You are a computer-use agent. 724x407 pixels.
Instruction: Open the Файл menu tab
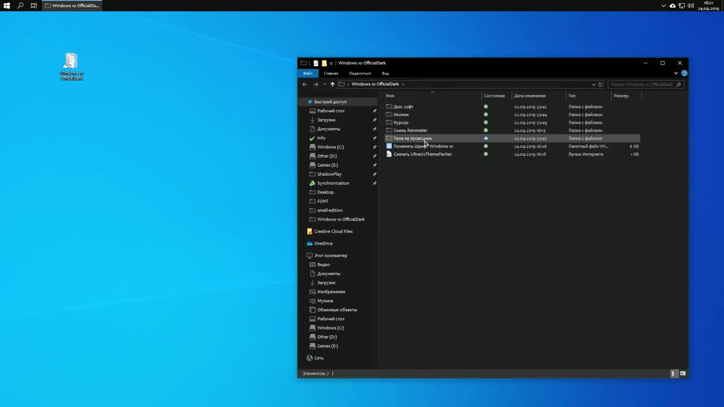click(308, 73)
